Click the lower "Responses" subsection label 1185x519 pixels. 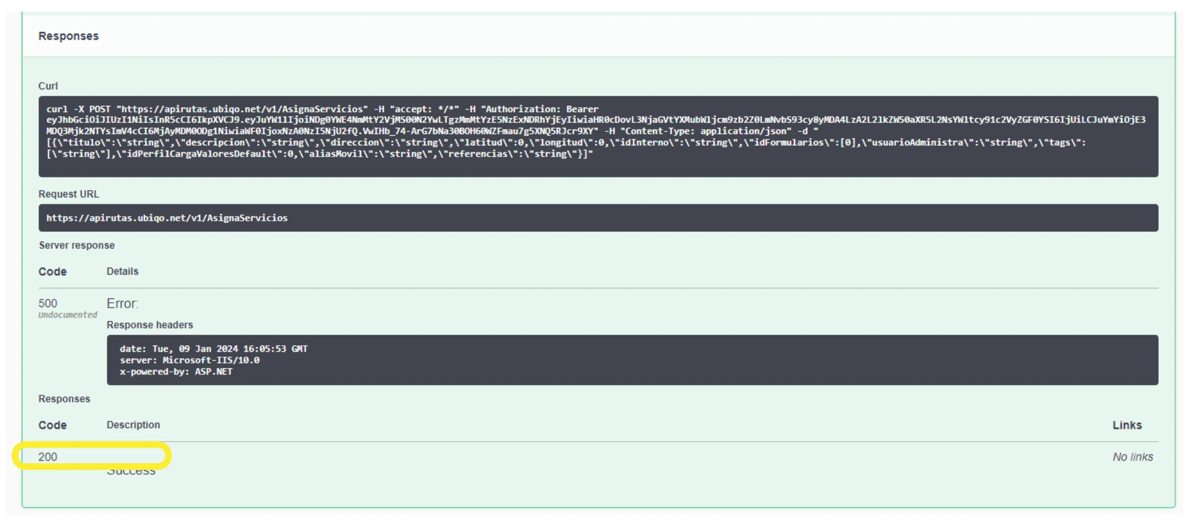tap(64, 399)
